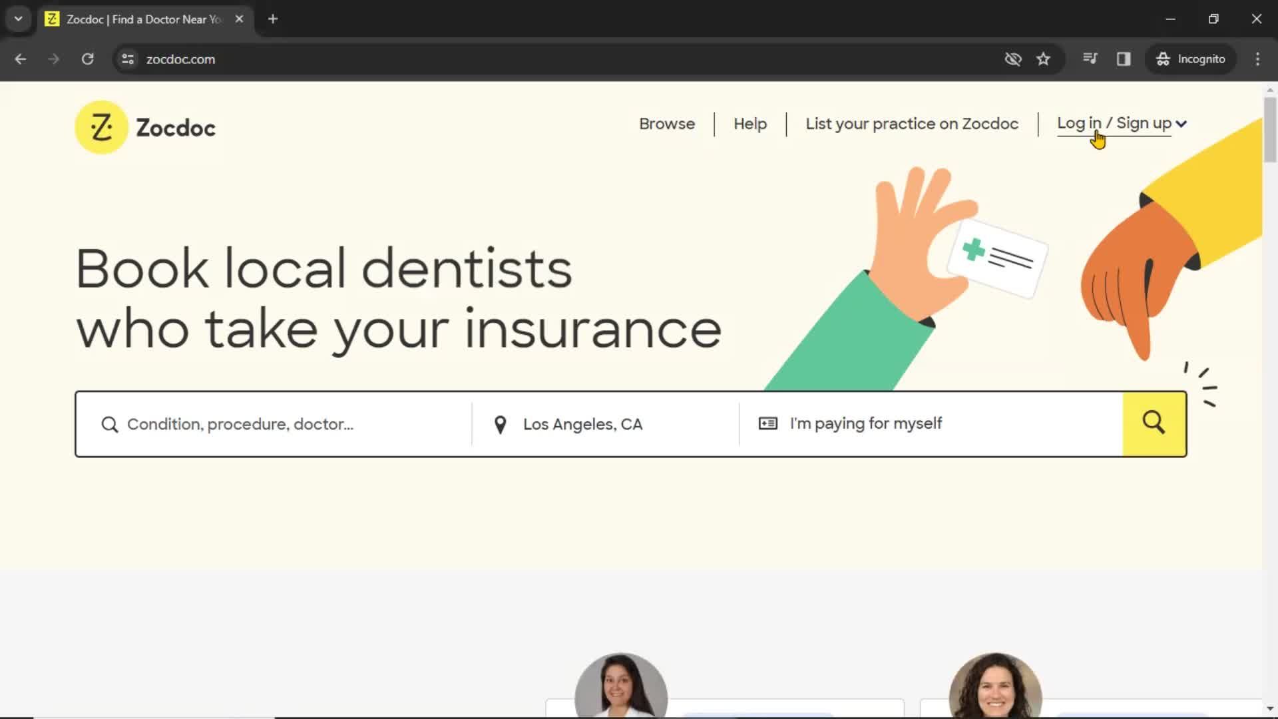Close the Zocdoc tab
This screenshot has height=719, width=1278.
(x=240, y=19)
